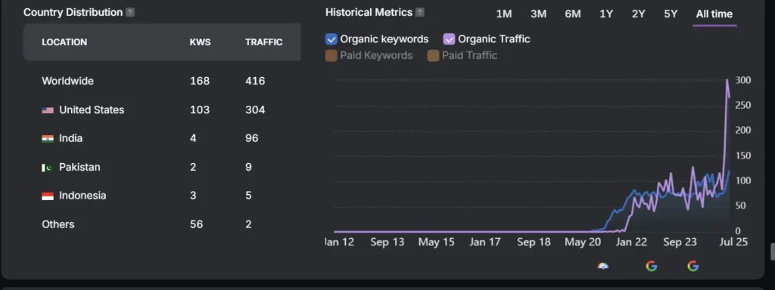Viewport: 775px width, 290px height.
Task: Toggle the Organic Traffic checkbox
Action: coord(449,39)
